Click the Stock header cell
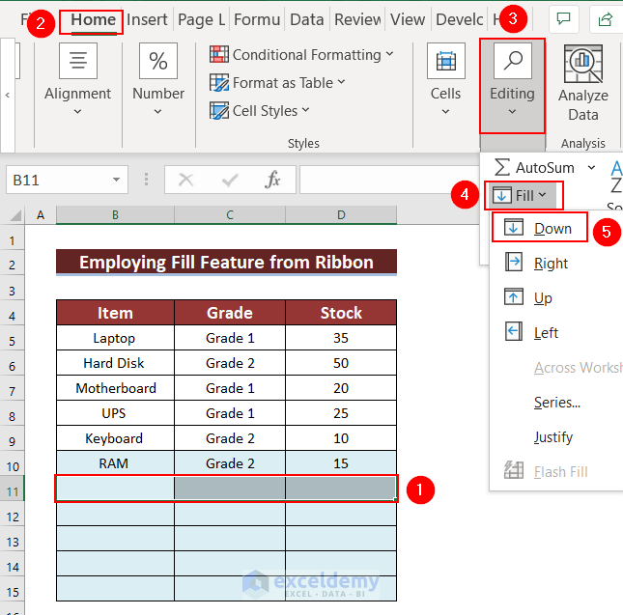The height and width of the screenshot is (615, 623). coord(341,313)
